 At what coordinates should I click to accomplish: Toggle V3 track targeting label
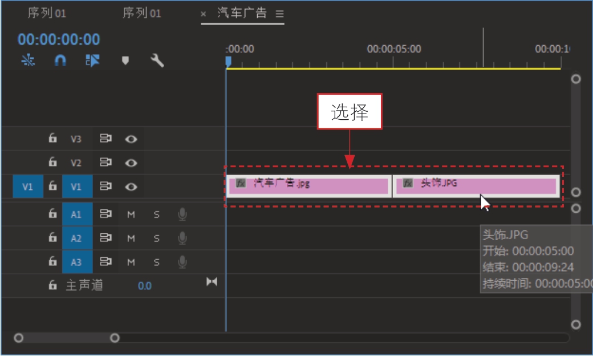pos(76,139)
